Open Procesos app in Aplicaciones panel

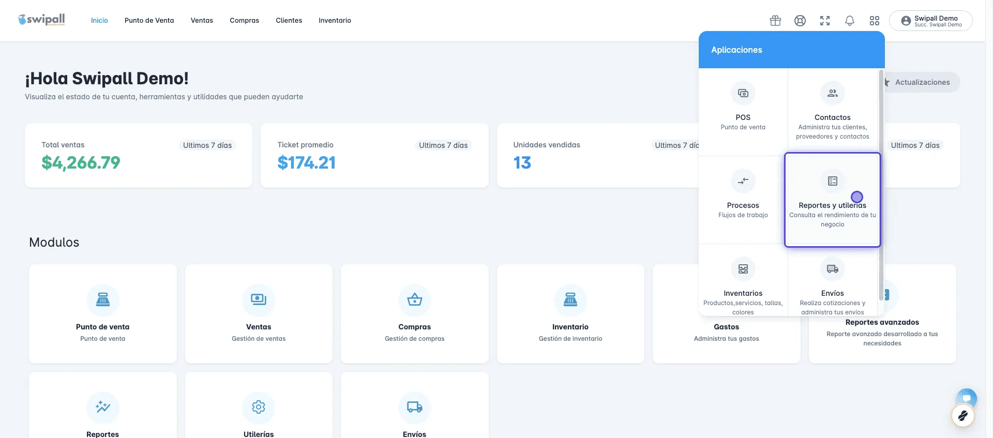pyautogui.click(x=743, y=200)
